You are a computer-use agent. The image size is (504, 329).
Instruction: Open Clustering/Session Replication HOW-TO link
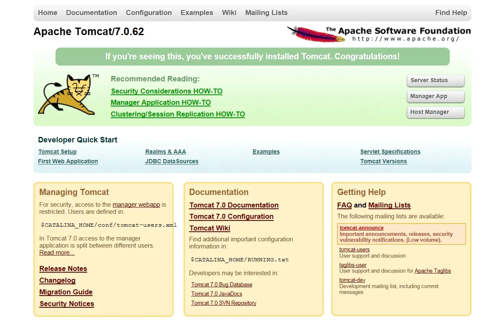point(178,114)
